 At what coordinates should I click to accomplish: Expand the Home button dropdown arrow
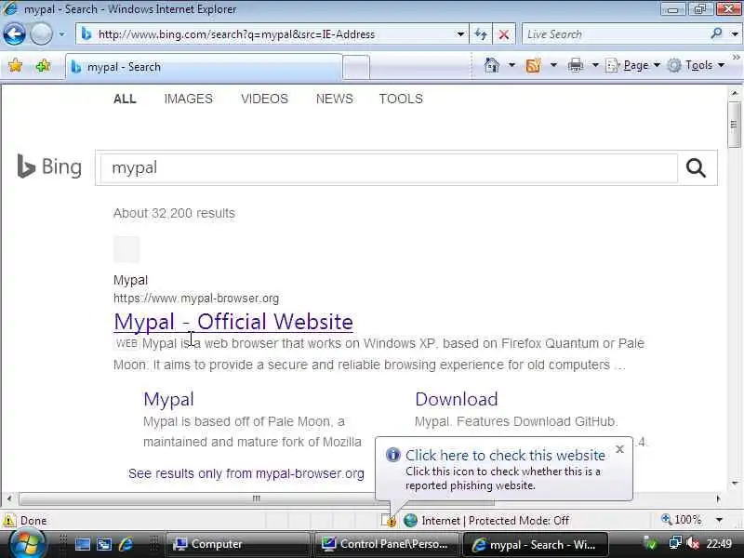(511, 65)
